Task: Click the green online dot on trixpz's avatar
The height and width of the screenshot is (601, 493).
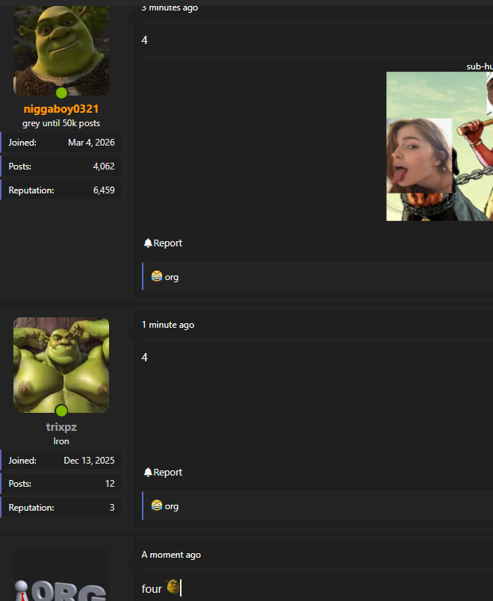Action: [61, 411]
